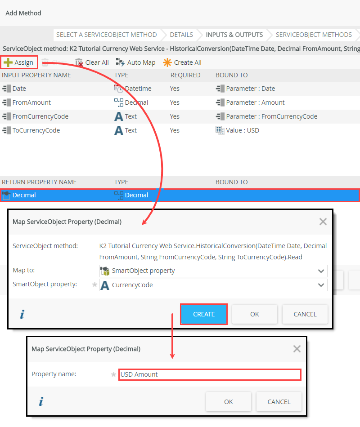The image size is (360, 427).
Task: Click the Date property icon
Action: [x=7, y=89]
